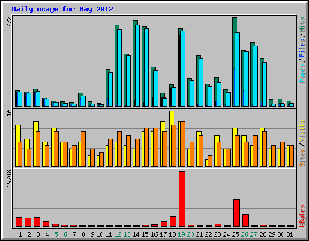
Task: Click the Hits legend label
Action: click(x=302, y=25)
